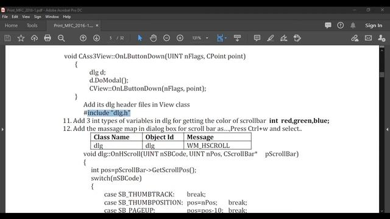The image size is (390, 219).
Task: Click the current page number field
Action: pyautogui.click(x=110, y=38)
